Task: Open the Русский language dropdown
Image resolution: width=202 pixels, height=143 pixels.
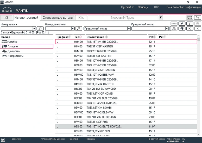Action: (x=127, y=7)
